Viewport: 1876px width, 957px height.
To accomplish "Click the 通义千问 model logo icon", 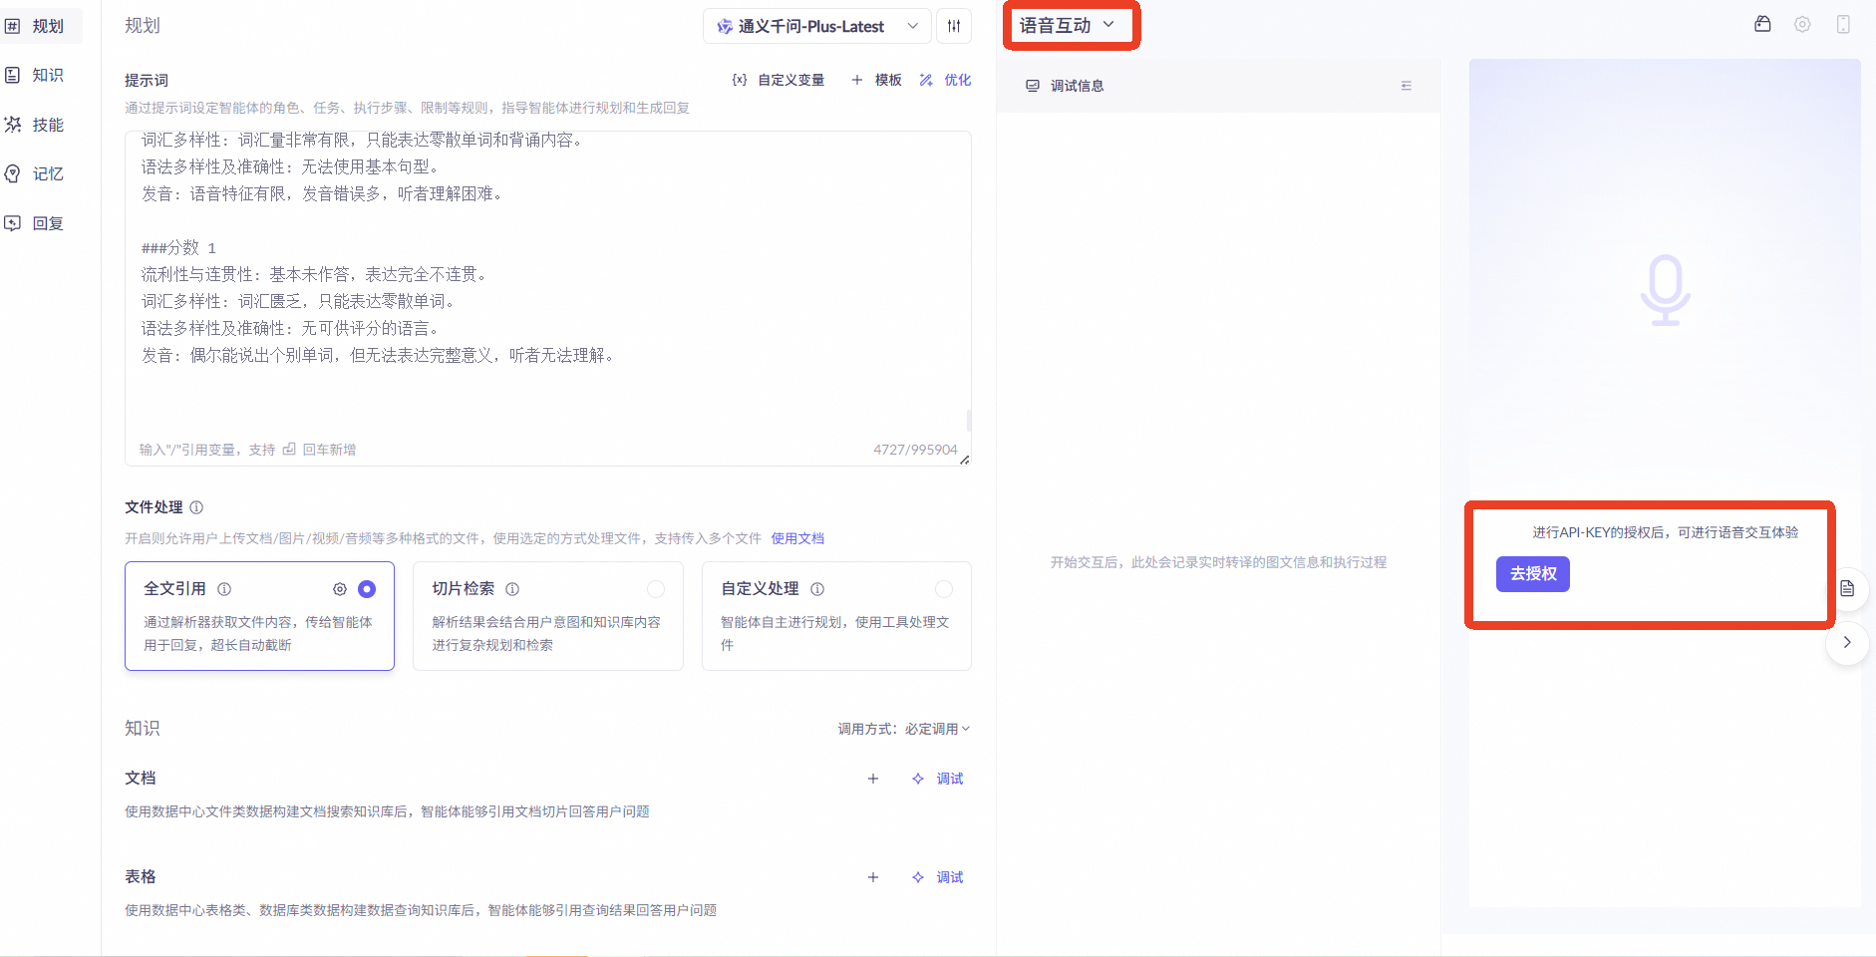I will [725, 27].
